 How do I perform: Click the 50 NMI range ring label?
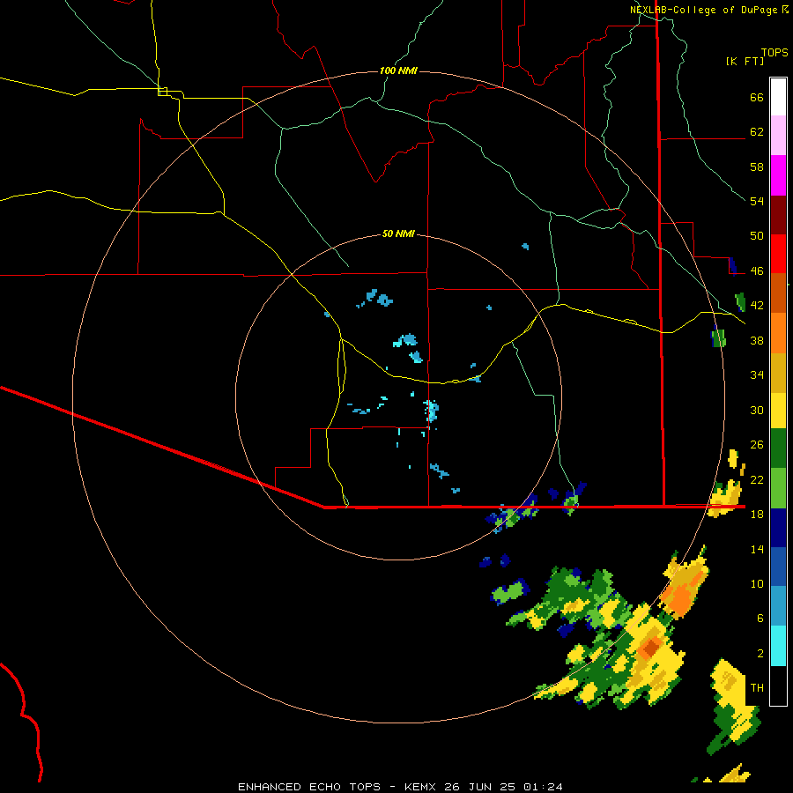398,233
